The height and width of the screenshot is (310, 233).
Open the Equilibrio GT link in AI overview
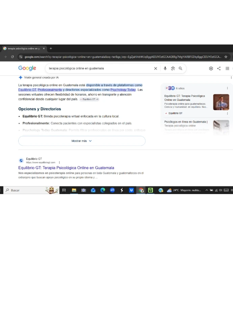pyautogui.click(x=27, y=90)
